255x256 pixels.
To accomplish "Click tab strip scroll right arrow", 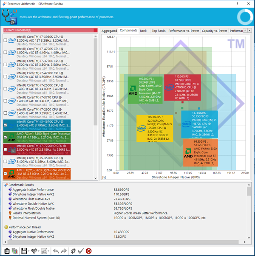I will tap(249, 31).
